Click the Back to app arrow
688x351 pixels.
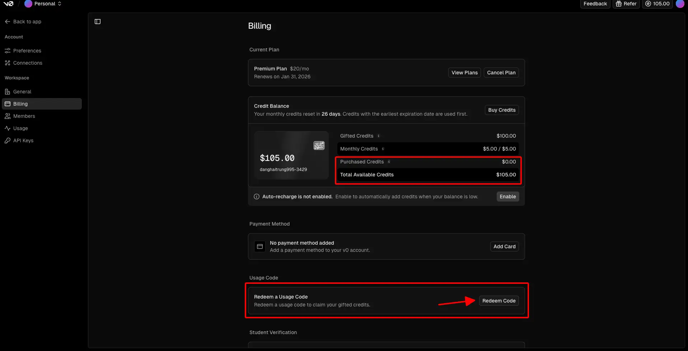click(x=8, y=22)
